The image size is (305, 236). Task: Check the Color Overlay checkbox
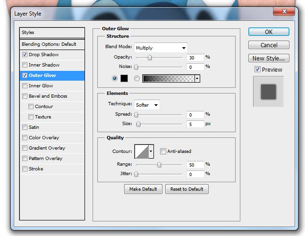tap(25, 138)
